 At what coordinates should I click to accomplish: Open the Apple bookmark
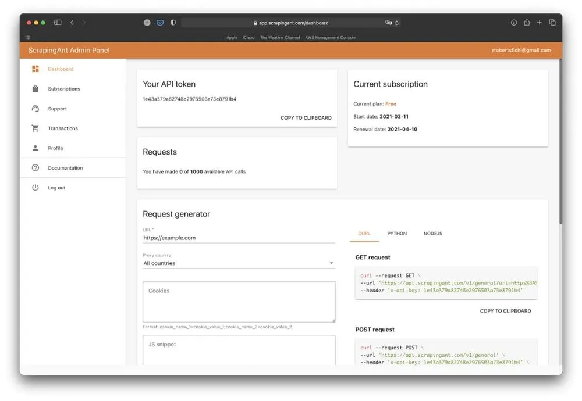pos(232,37)
